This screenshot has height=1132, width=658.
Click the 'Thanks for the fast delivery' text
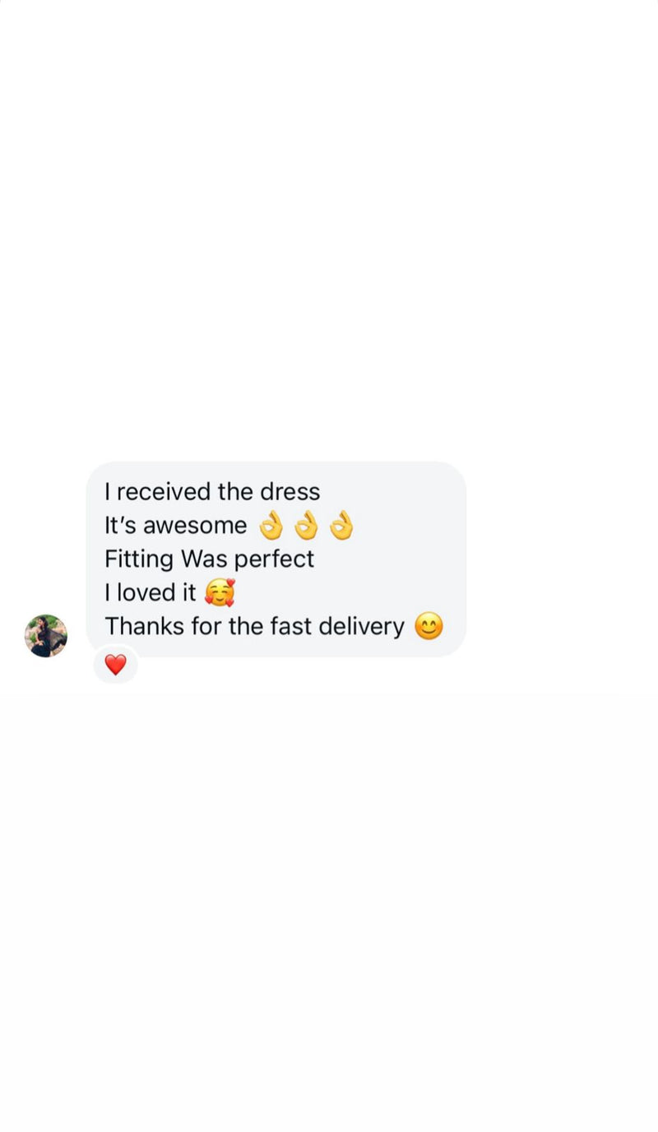pyautogui.click(x=254, y=627)
